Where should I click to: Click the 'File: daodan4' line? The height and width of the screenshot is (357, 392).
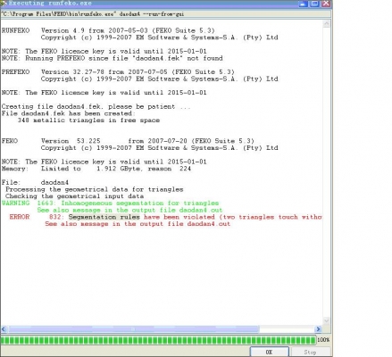(35, 182)
